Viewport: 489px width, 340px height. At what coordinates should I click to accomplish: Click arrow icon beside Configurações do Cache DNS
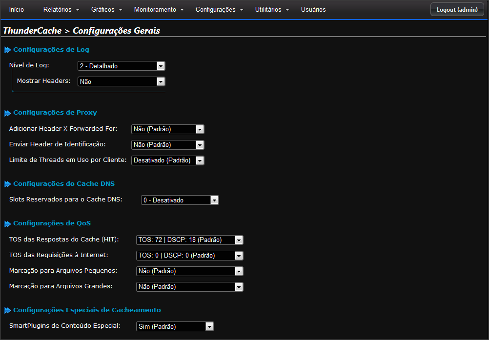pos(8,184)
